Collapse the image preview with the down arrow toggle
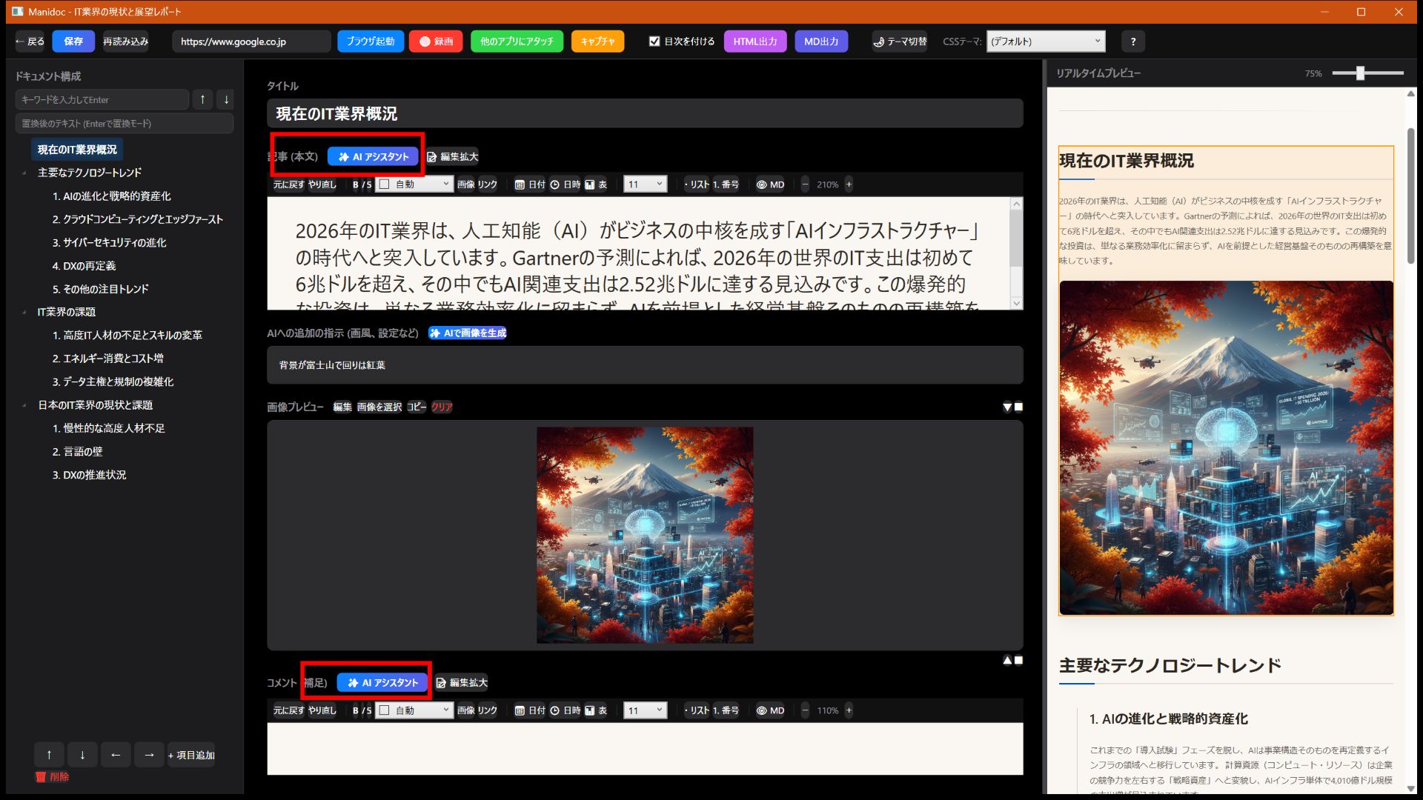 click(1006, 407)
